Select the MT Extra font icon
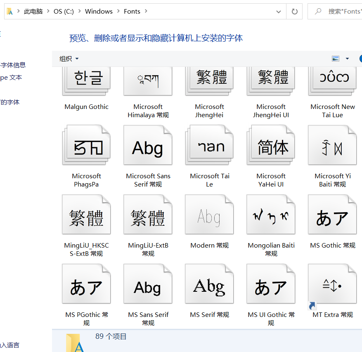This screenshot has height=352, width=362. point(332,283)
